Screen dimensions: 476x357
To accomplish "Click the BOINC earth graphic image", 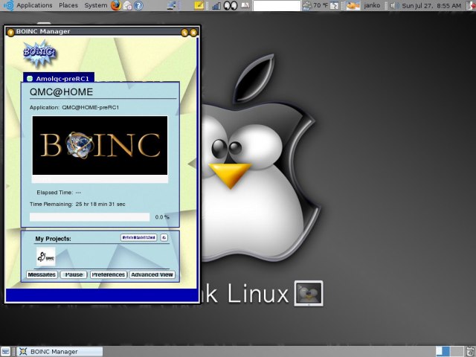I will point(100,146).
